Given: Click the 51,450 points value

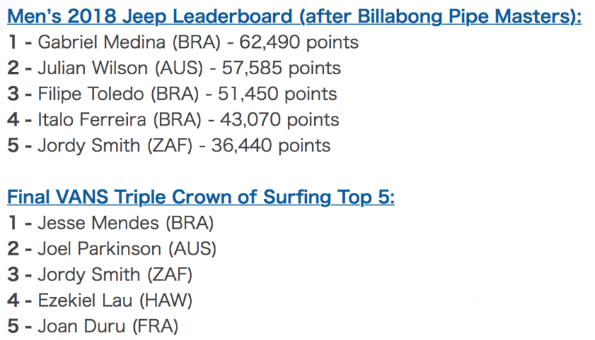Looking at the screenshot, I should pyautogui.click(x=277, y=94).
